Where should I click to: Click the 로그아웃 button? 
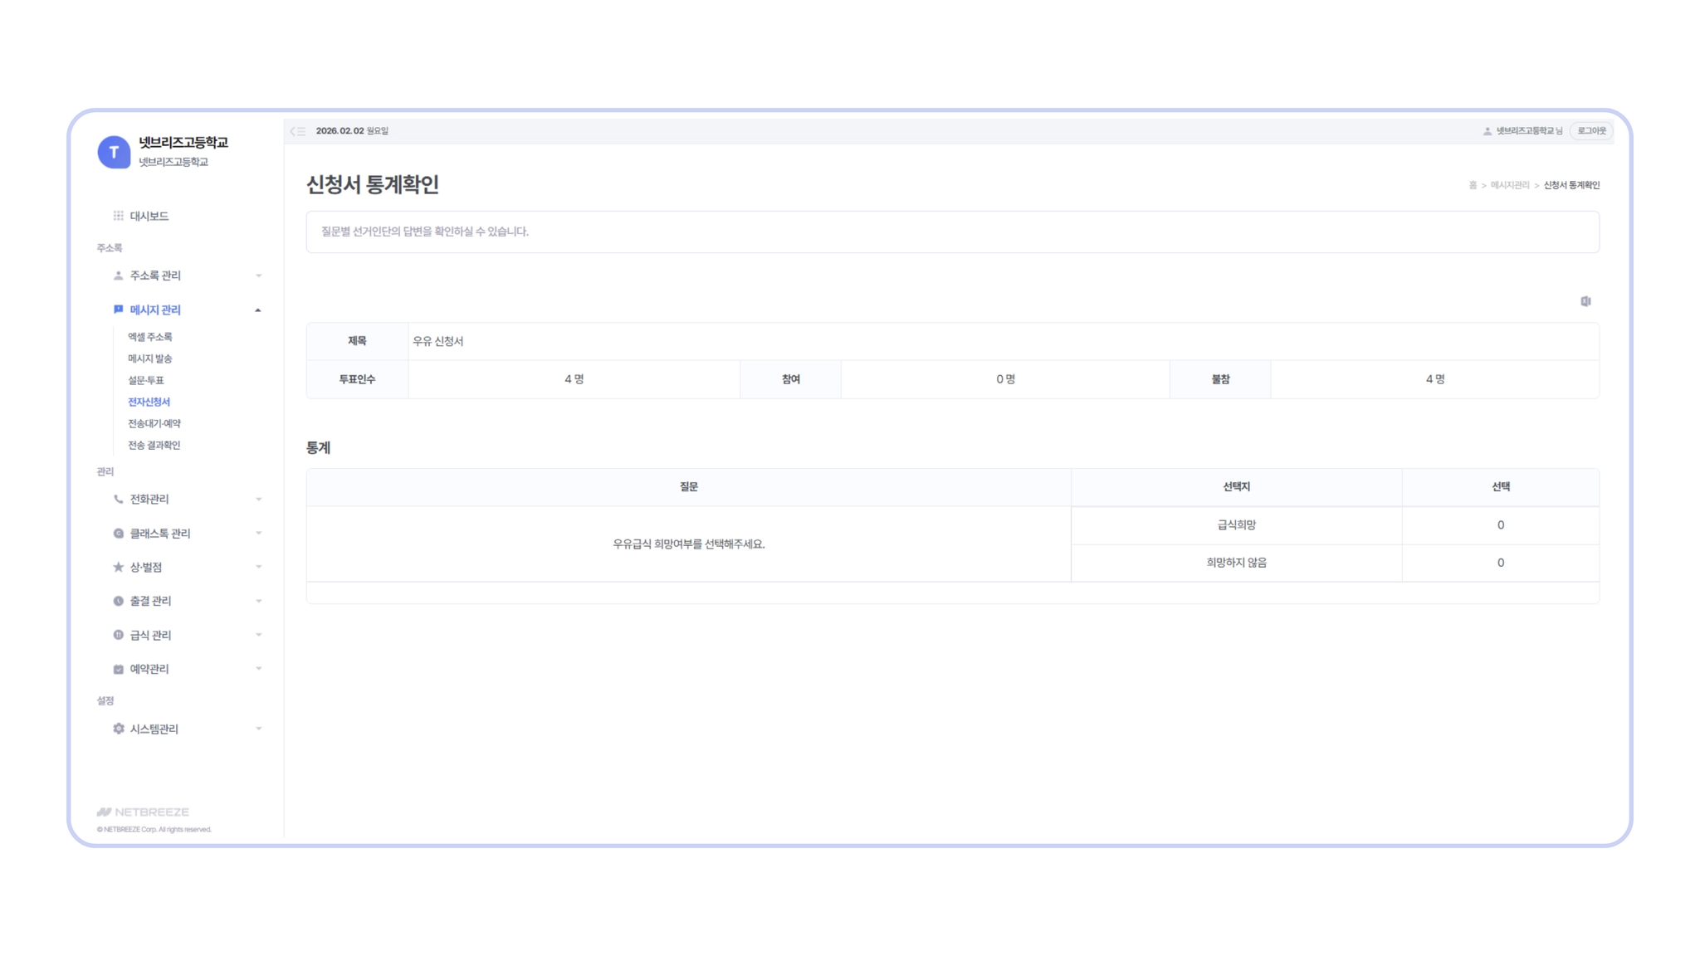1591,131
